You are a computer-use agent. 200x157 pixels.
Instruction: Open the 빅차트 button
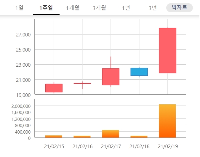(x=179, y=8)
